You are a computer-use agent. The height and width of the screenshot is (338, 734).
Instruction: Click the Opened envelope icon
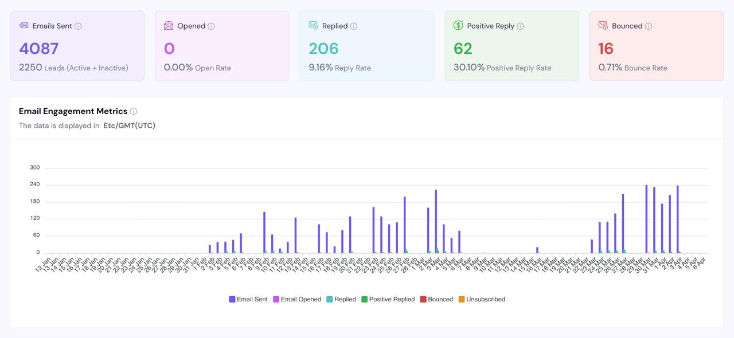169,26
